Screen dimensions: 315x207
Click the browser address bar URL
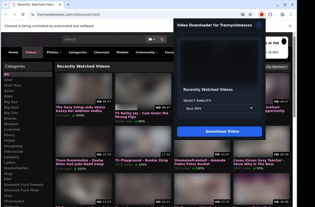(x=69, y=15)
